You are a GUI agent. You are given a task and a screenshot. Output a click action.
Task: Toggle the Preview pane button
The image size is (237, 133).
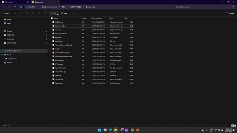point(230,13)
